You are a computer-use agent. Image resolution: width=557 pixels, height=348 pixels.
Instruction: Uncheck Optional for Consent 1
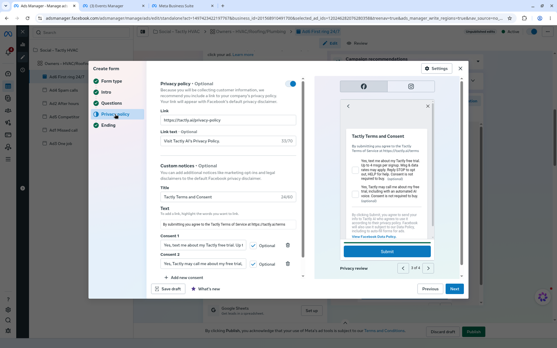(x=253, y=245)
